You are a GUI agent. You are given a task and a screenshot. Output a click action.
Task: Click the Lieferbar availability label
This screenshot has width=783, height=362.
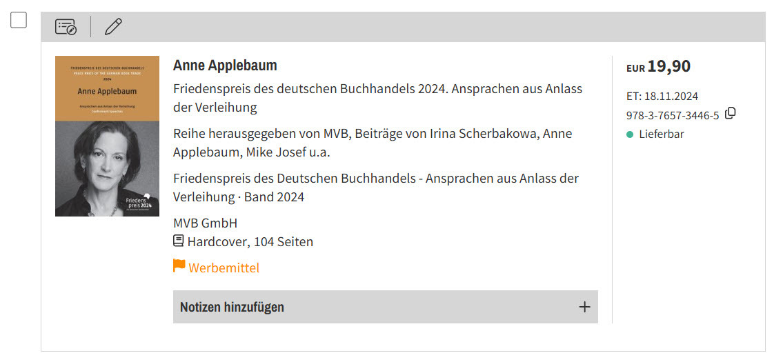(x=662, y=134)
